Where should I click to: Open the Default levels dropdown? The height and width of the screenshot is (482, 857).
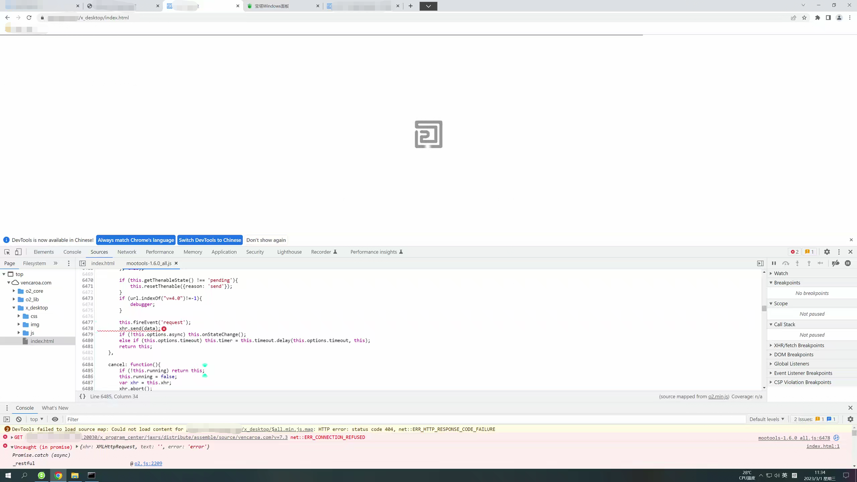tap(766, 420)
